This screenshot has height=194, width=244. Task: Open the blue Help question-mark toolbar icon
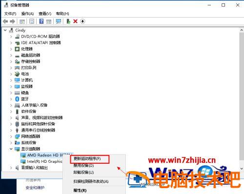pos(41,21)
